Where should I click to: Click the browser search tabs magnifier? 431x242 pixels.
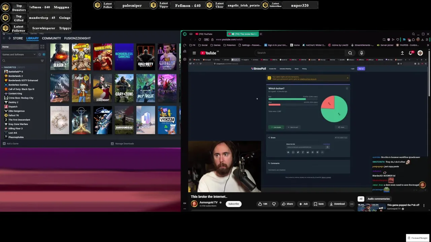point(413,34)
